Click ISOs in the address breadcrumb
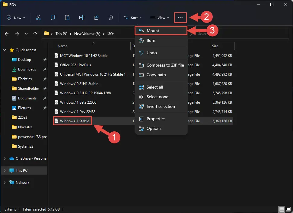Screen dimensions: 293x213 111,34
